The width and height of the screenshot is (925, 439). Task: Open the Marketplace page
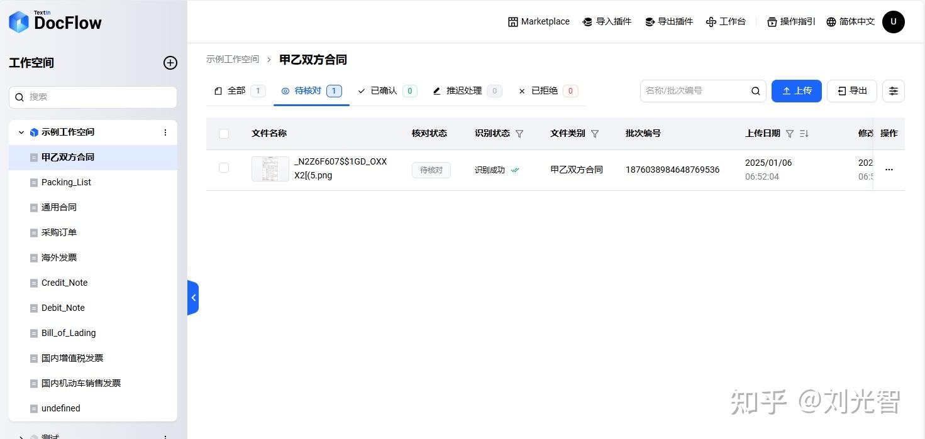click(x=538, y=21)
